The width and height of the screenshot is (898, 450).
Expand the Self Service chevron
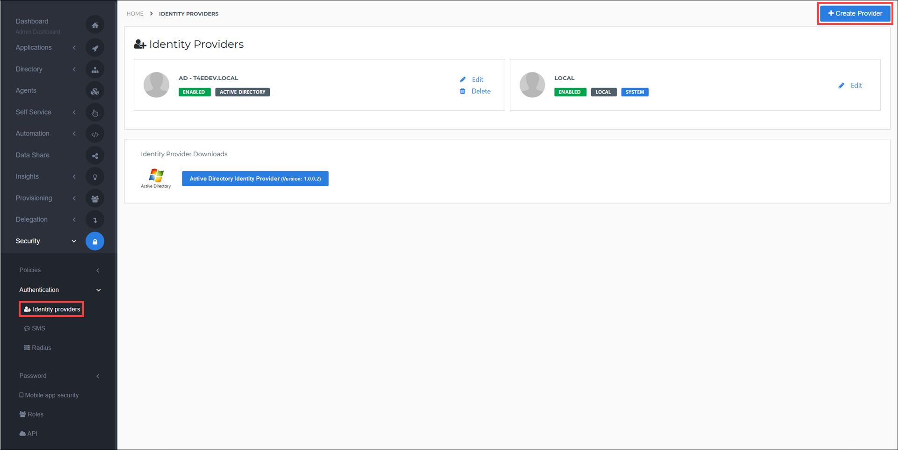(x=74, y=112)
